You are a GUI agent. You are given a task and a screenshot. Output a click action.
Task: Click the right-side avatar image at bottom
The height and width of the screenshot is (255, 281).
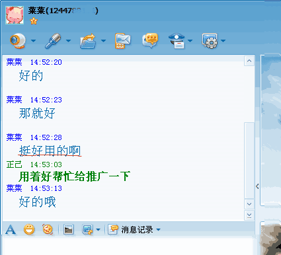coord(270,239)
